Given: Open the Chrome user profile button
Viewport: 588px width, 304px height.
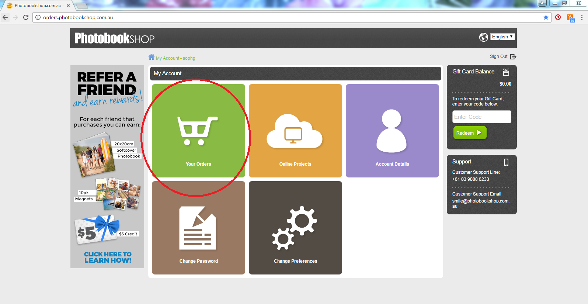Looking at the screenshot, I should pyautogui.click(x=542, y=3).
